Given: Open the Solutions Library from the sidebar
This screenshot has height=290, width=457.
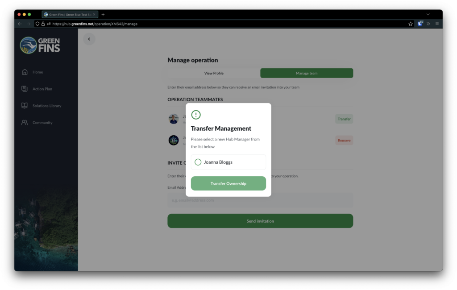Looking at the screenshot, I should pyautogui.click(x=24, y=105).
